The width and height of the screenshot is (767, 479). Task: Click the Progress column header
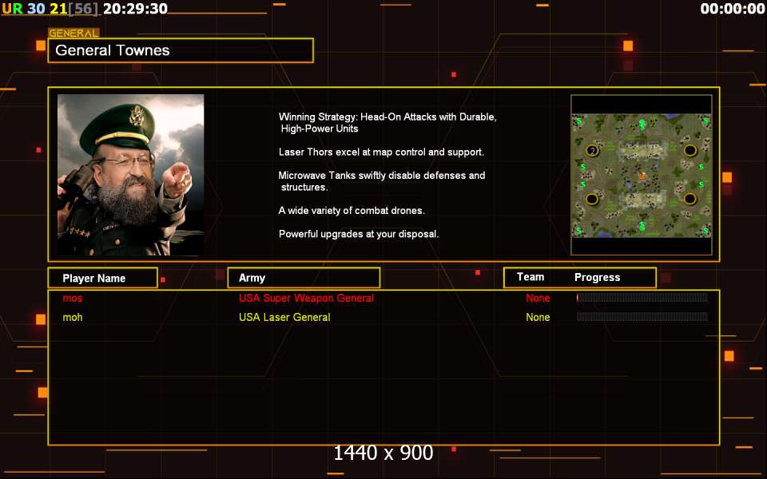coord(598,278)
